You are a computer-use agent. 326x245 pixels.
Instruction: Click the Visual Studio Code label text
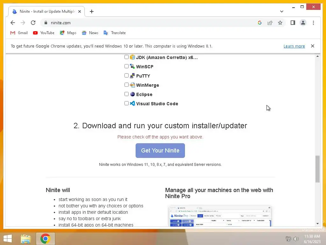coord(157,104)
